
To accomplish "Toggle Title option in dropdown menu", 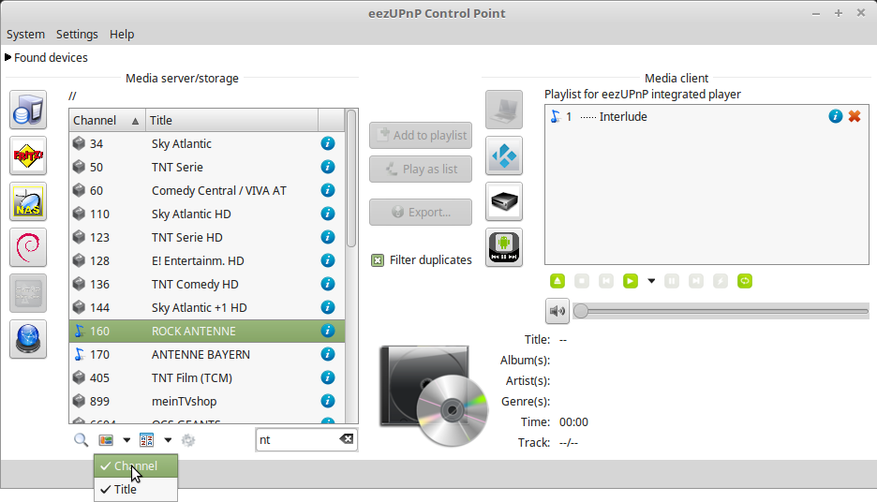I will (136, 489).
